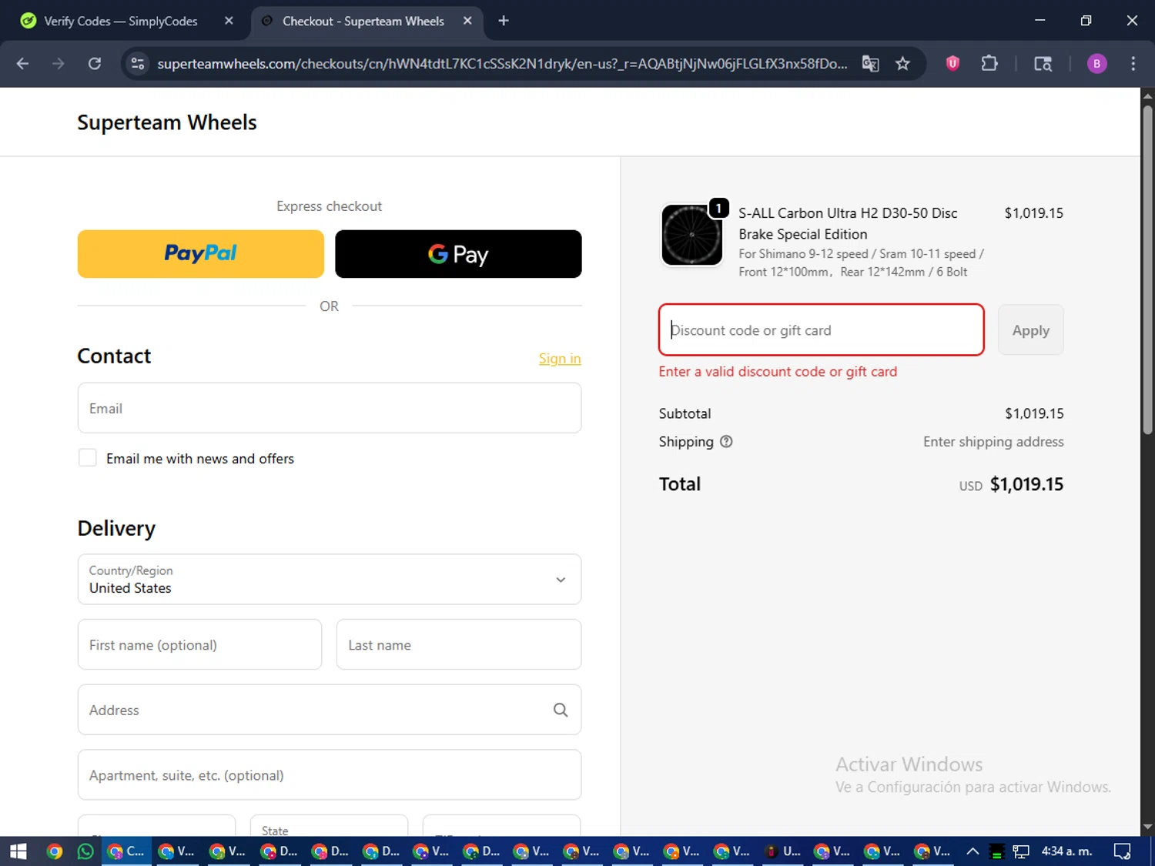Click the Apply discount button

pos(1030,330)
